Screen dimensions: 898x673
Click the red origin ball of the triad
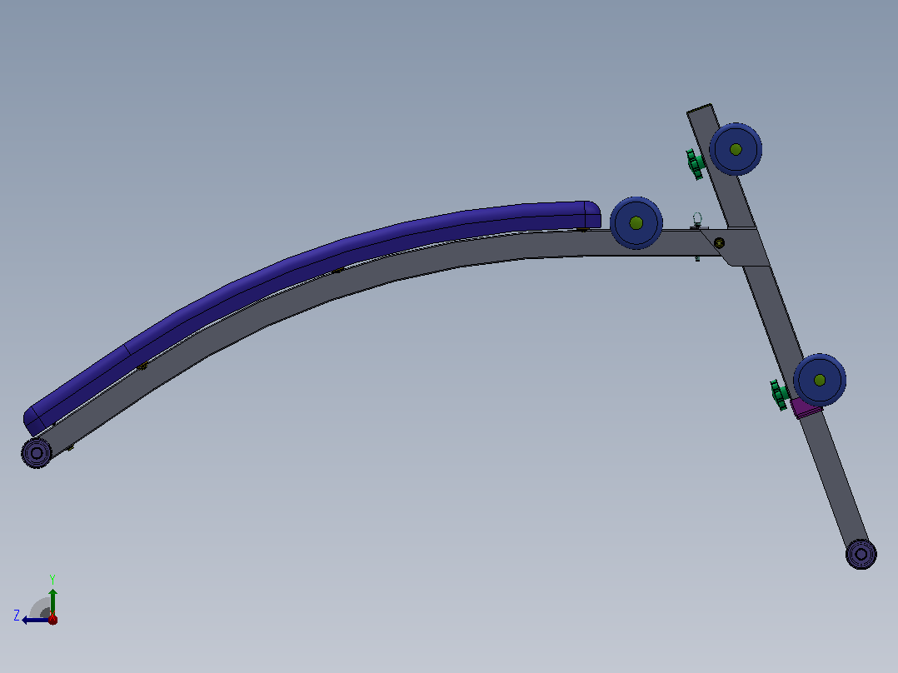pos(52,619)
